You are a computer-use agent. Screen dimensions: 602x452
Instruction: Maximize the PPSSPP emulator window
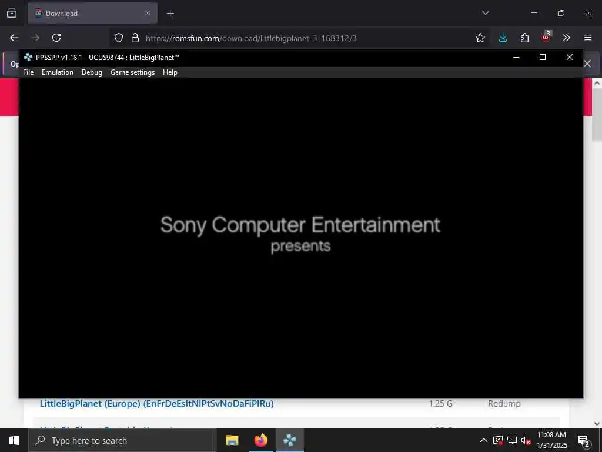(x=543, y=57)
